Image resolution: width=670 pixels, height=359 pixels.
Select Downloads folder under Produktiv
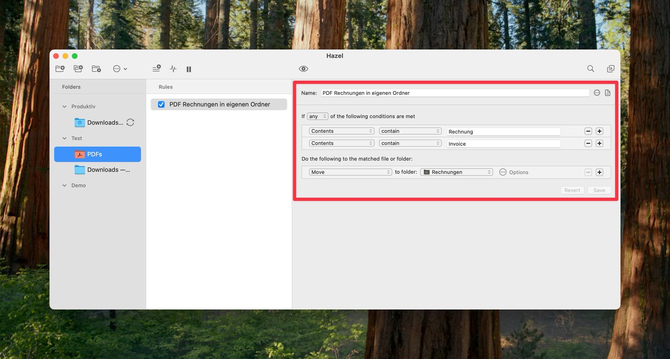point(98,123)
